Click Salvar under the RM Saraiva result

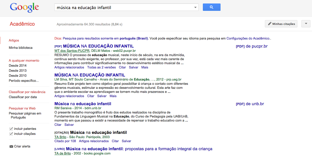(x=69, y=125)
